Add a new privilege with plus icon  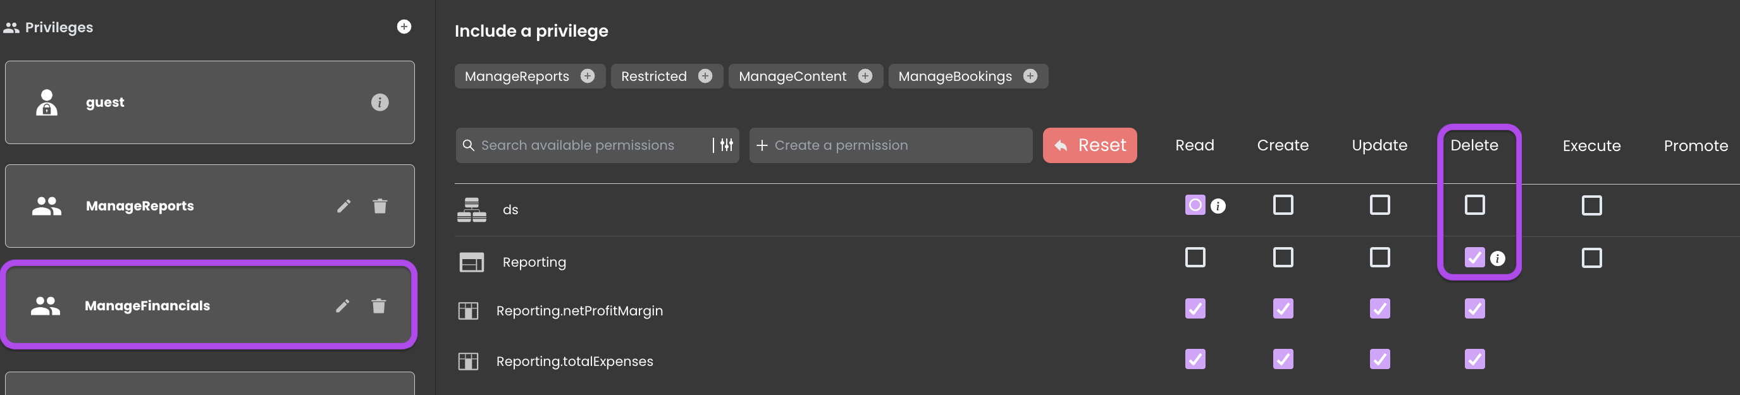coord(404,27)
